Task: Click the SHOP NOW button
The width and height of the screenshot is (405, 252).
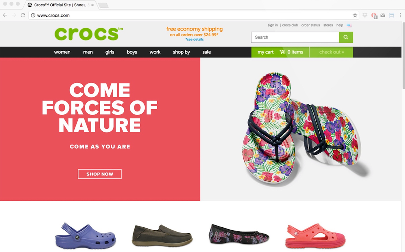Action: coord(100,174)
